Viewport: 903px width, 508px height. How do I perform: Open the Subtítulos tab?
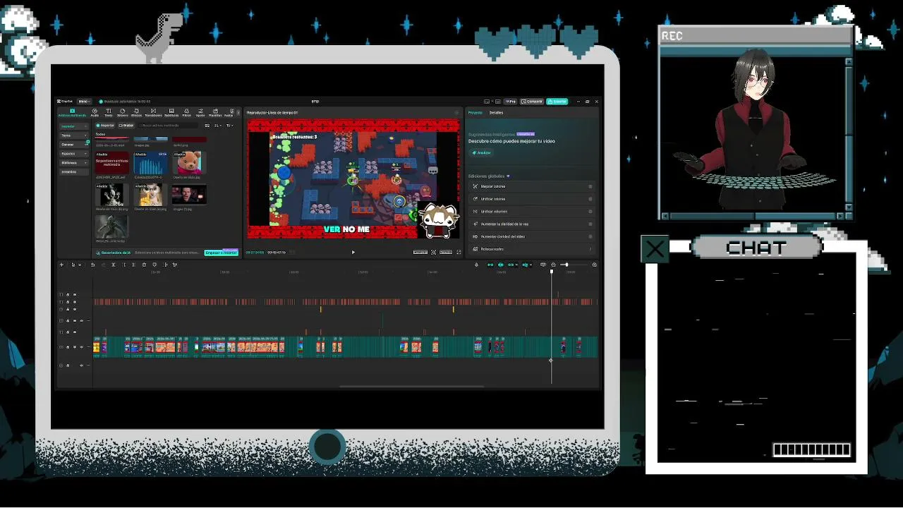[171, 112]
